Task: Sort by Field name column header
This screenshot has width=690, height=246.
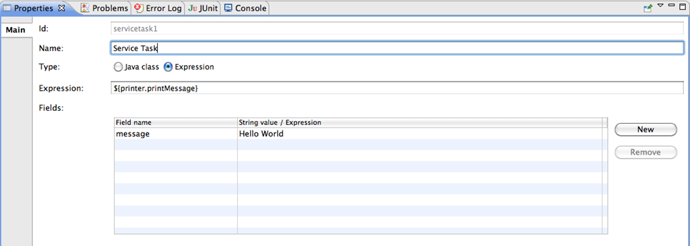Action: pos(176,122)
